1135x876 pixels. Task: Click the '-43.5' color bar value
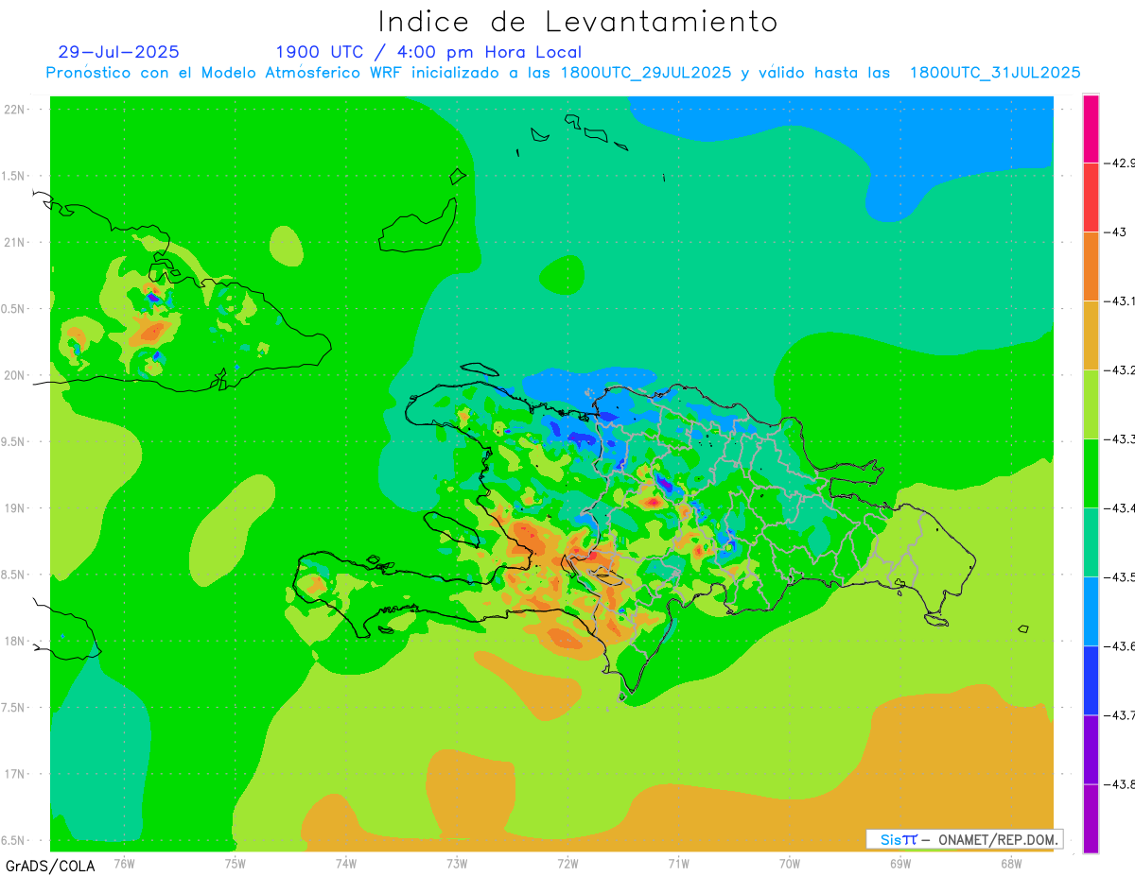click(x=1120, y=577)
